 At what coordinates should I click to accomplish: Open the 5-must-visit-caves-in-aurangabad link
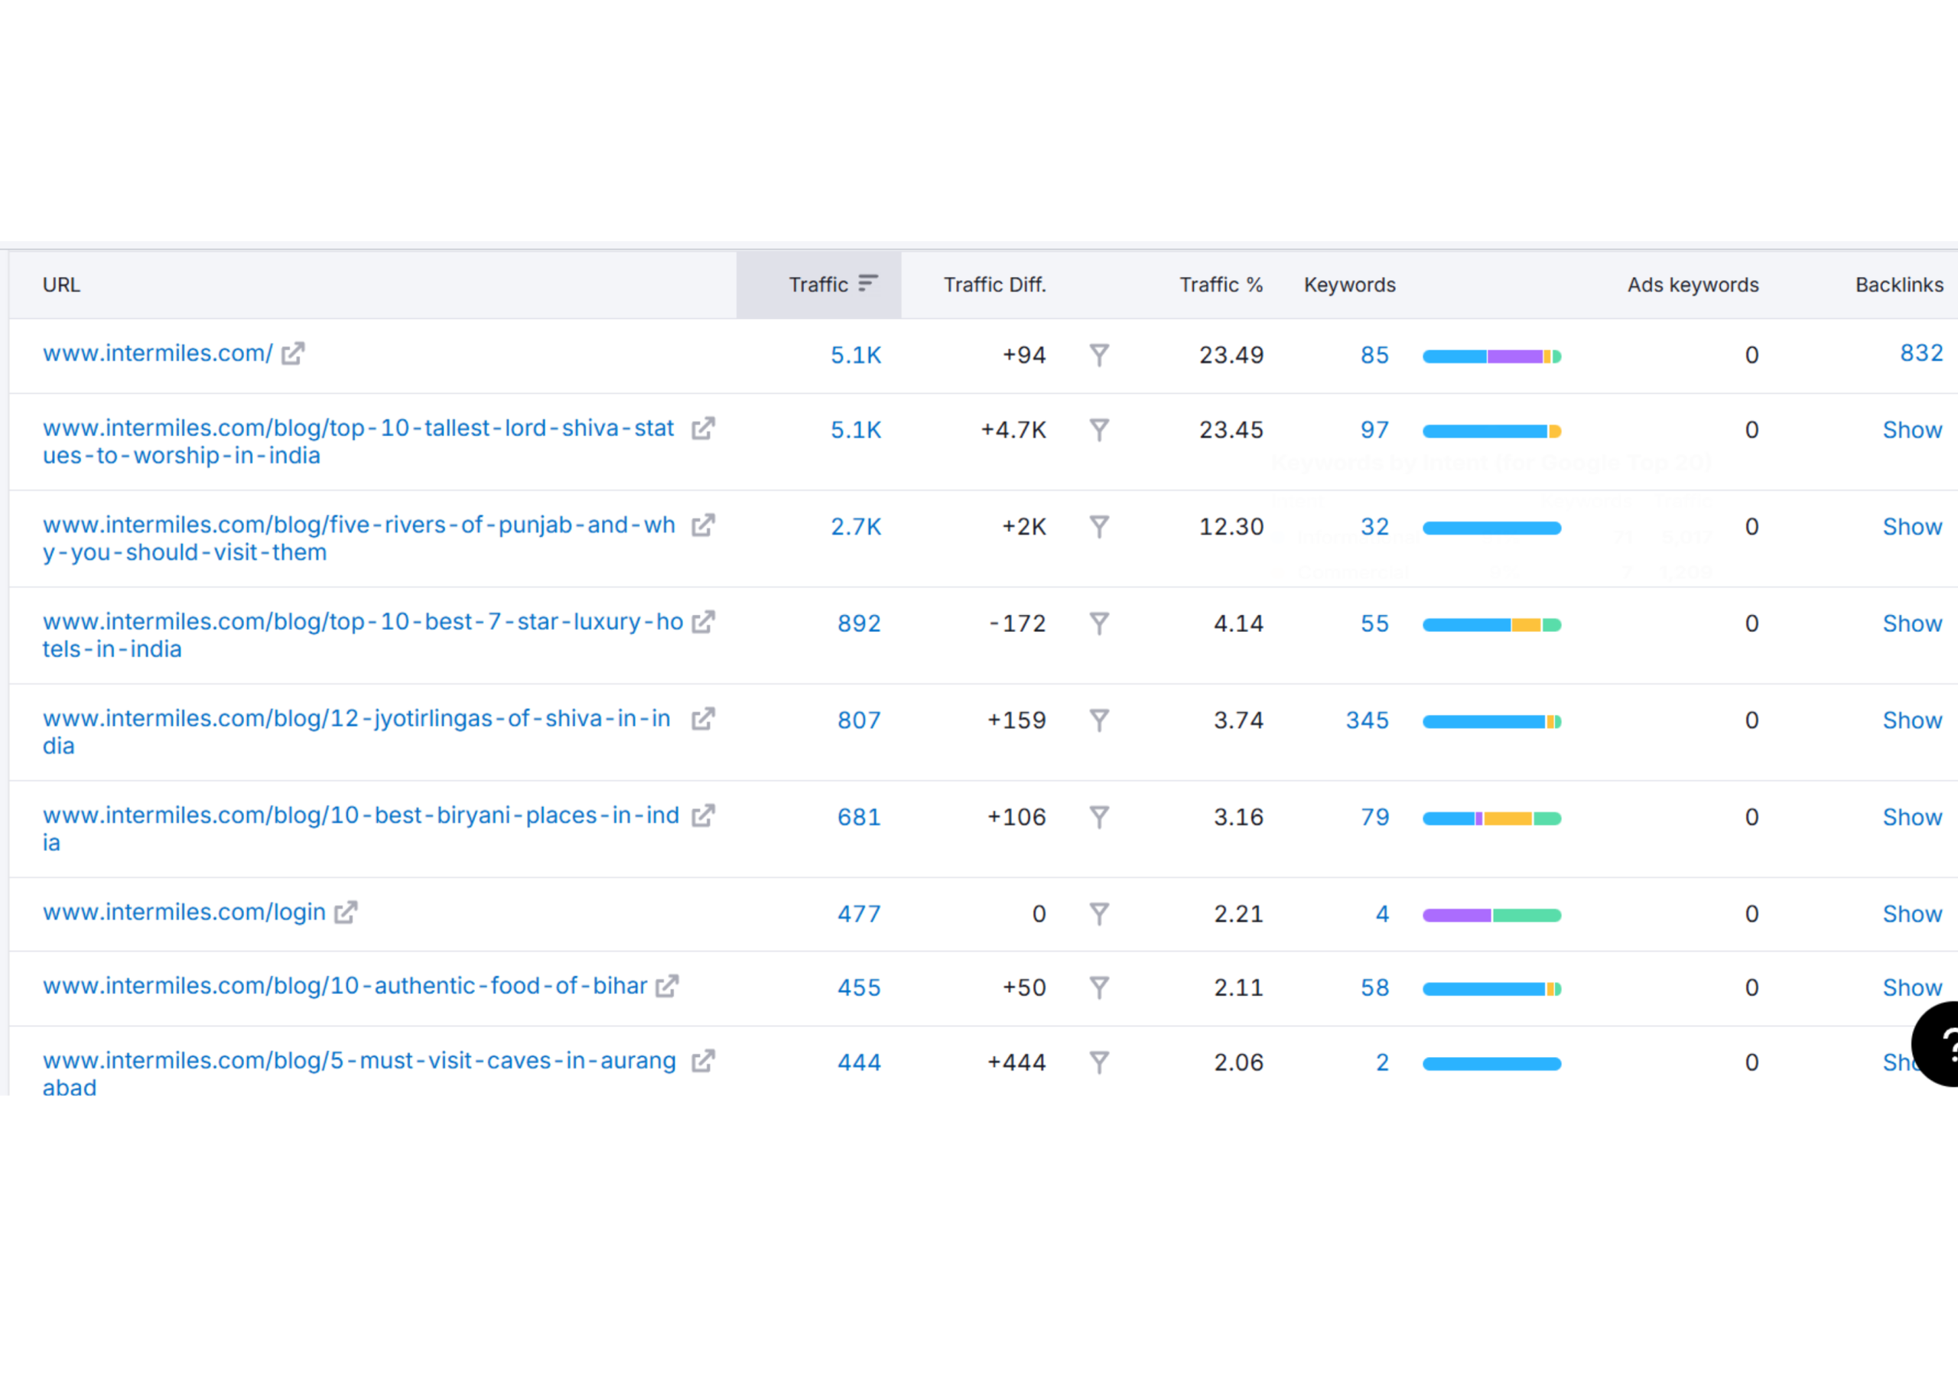tap(359, 1074)
